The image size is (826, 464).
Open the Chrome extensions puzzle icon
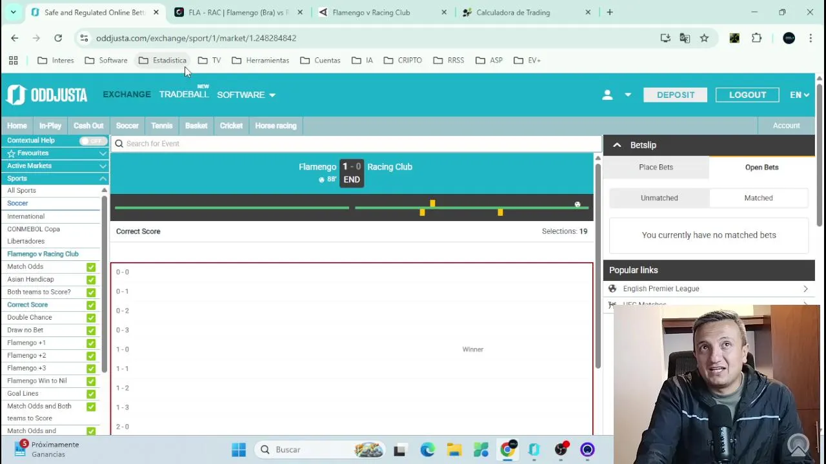[756, 38]
